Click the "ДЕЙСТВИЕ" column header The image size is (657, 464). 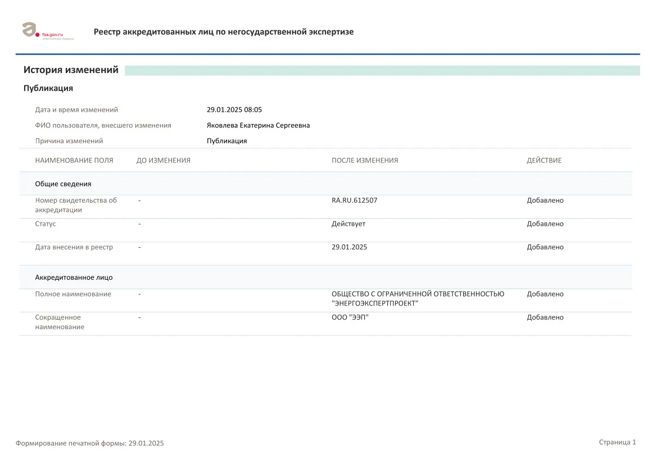tap(543, 161)
